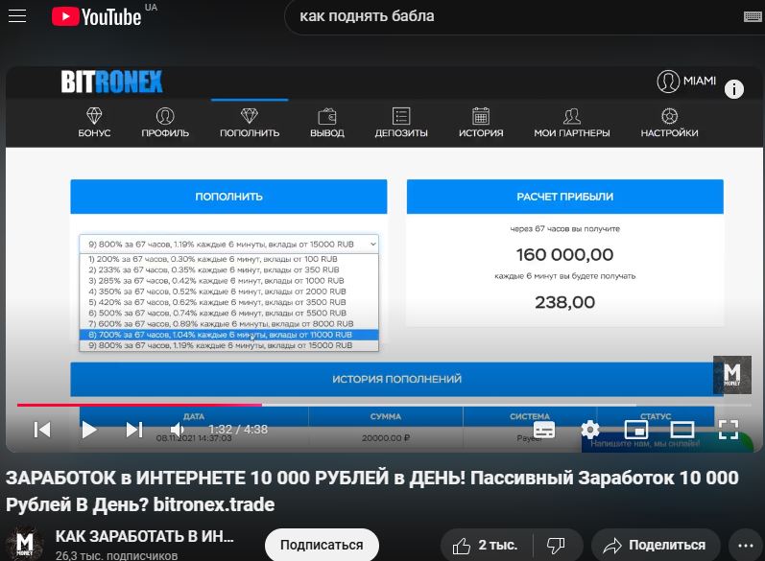This screenshot has width=765, height=561.
Task: Click the ДЕПОЗИТЫ list icon in video
Action: point(401,116)
